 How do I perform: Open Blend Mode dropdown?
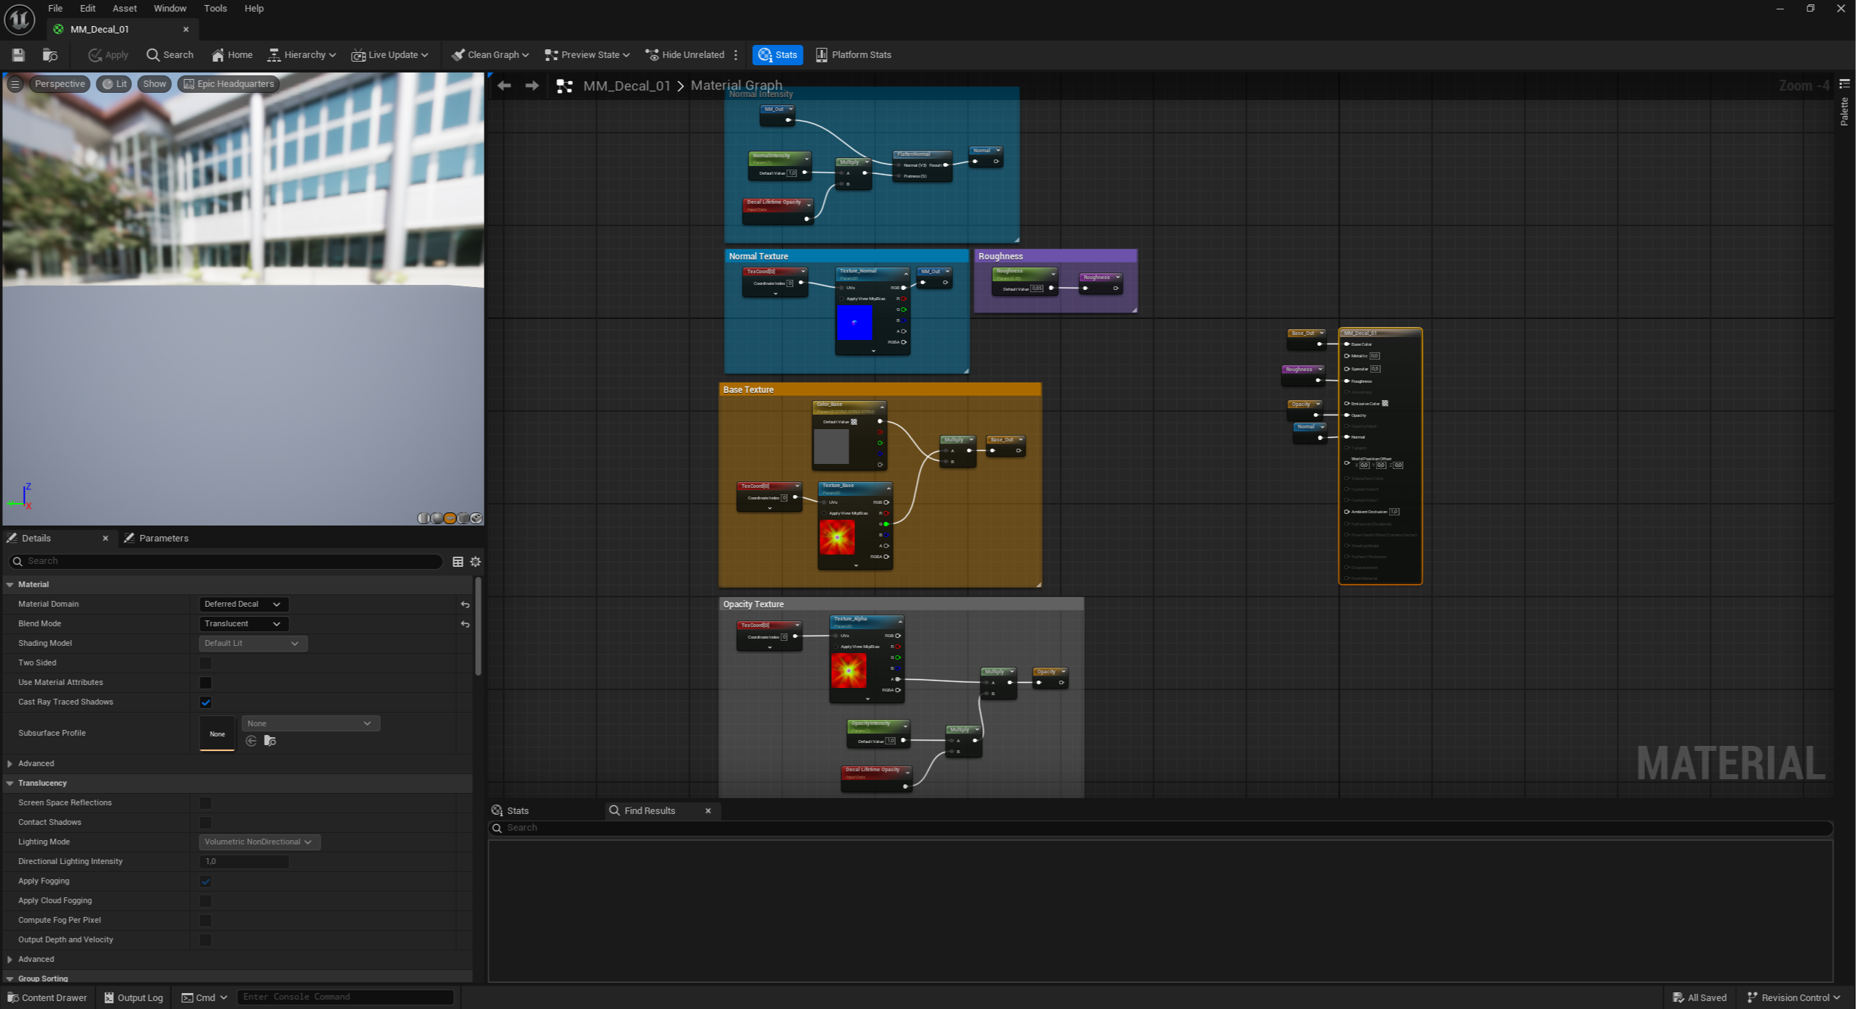pos(243,624)
